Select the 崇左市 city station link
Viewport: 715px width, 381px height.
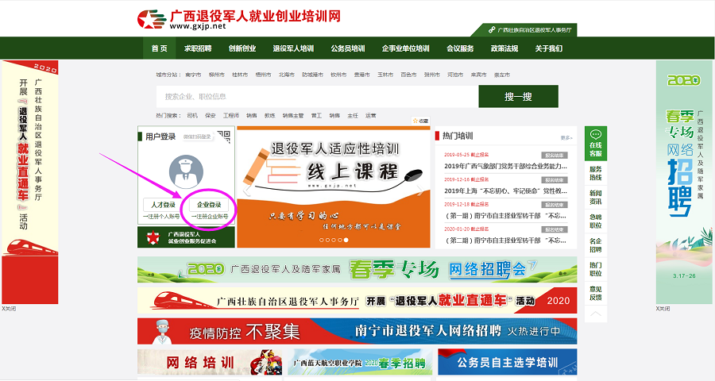click(502, 75)
